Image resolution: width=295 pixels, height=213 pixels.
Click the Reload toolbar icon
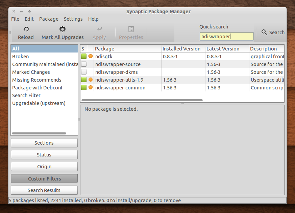tap(26, 29)
